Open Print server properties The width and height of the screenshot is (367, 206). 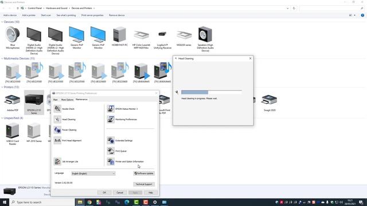(x=92, y=15)
